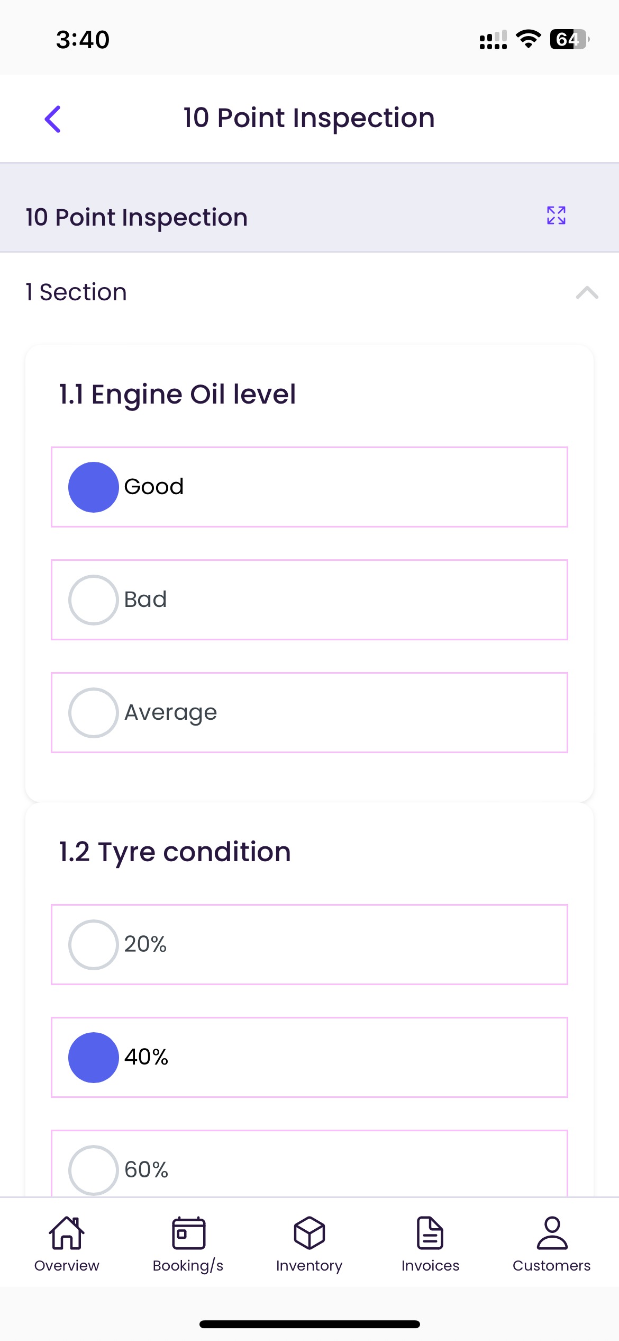The width and height of the screenshot is (619, 1341).
Task: Select 20% for Tyre condition
Action: (x=94, y=945)
